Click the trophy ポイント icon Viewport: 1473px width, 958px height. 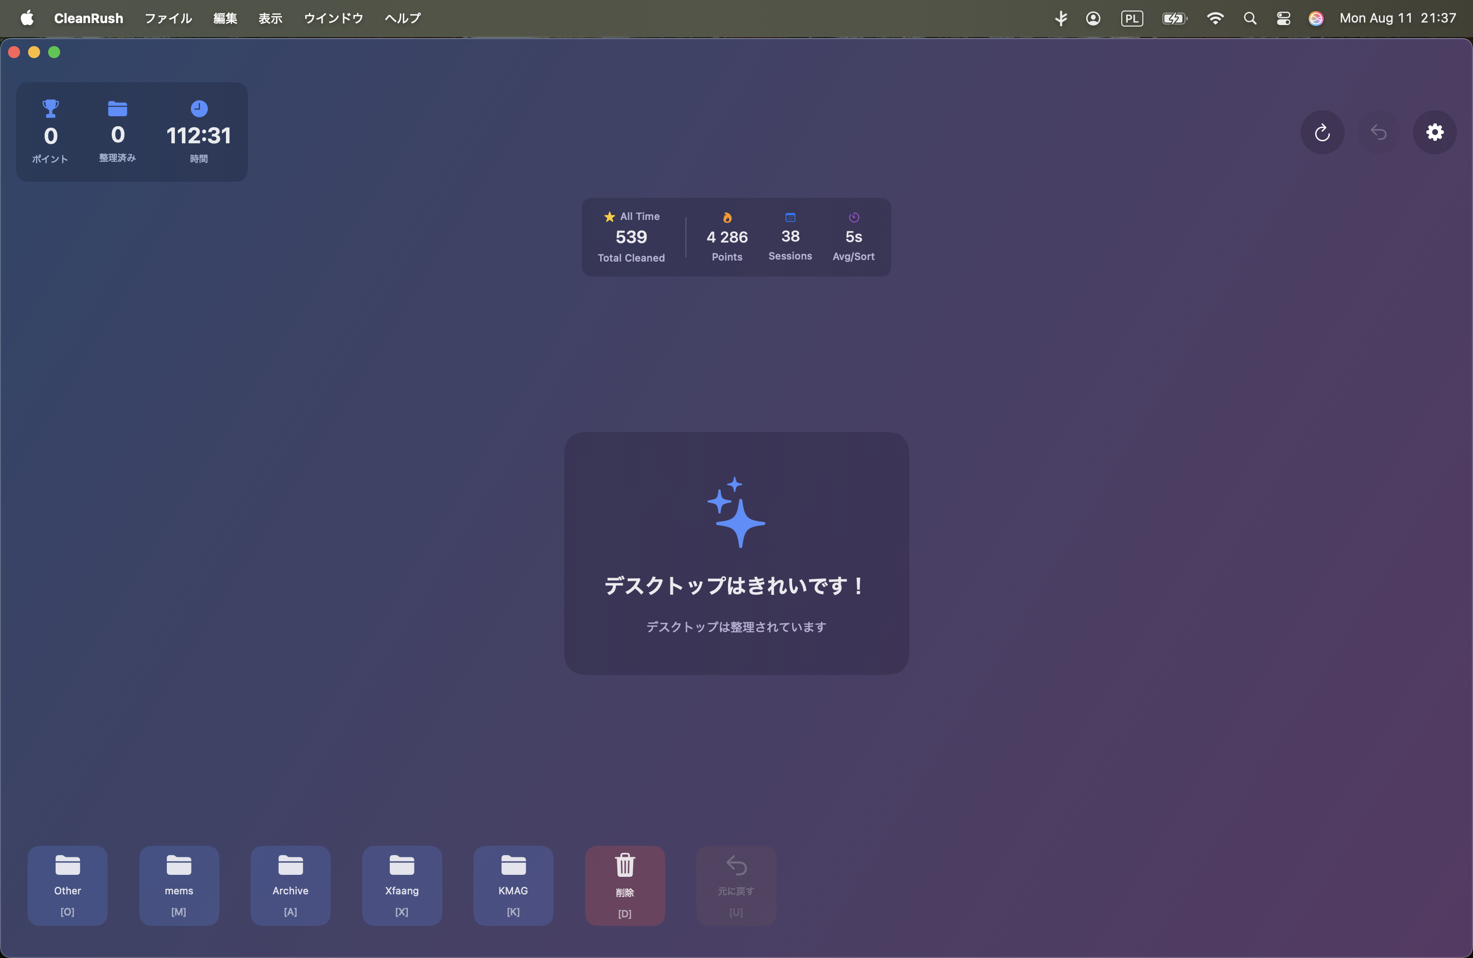[x=51, y=109]
